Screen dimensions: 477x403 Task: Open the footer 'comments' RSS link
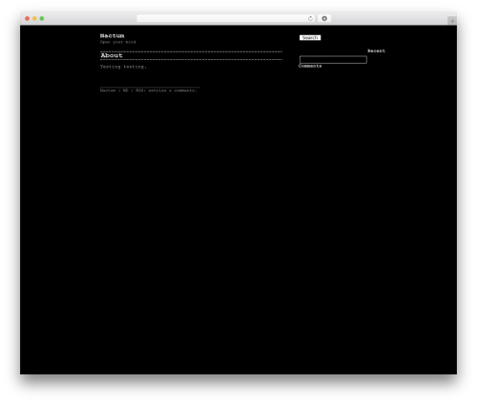(185, 91)
